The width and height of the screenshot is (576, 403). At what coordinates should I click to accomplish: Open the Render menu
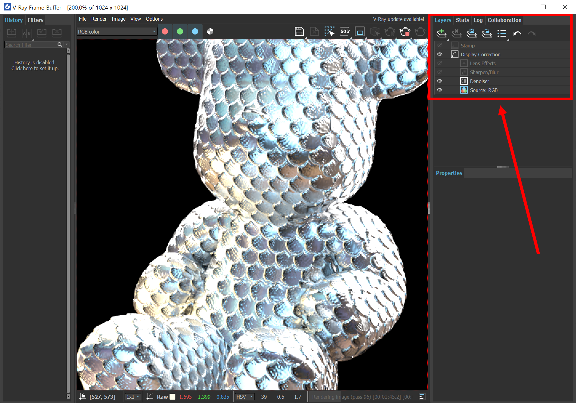point(99,19)
